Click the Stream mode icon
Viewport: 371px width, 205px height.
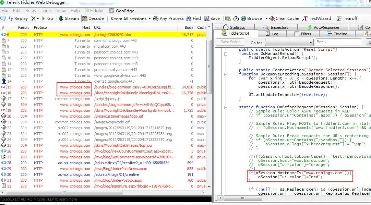point(61,19)
